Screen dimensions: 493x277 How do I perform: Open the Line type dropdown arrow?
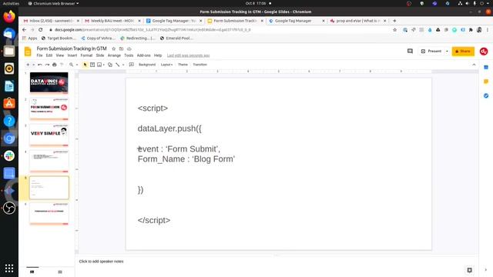[123, 65]
